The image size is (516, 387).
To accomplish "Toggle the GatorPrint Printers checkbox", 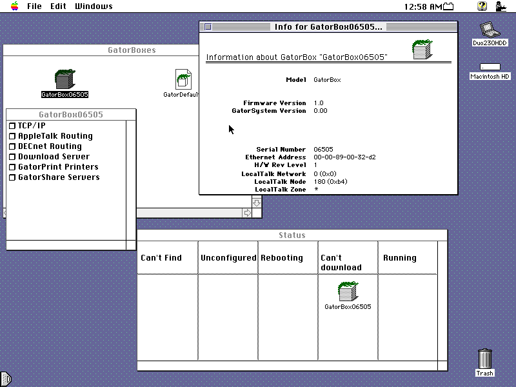I will click(x=12, y=167).
